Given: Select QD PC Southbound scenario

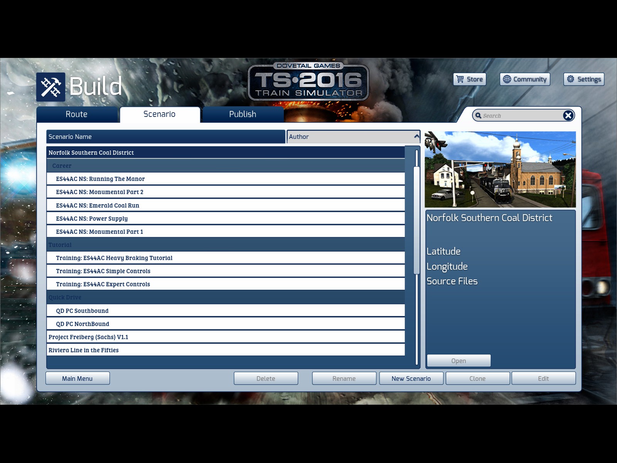Looking at the screenshot, I should [x=226, y=311].
